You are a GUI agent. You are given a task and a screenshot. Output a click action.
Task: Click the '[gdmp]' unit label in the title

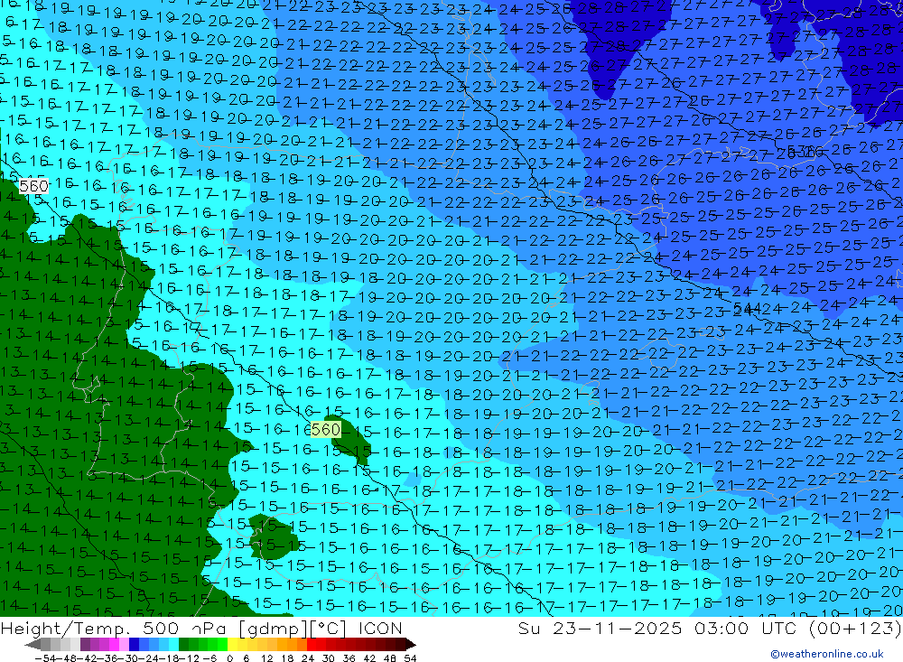pos(273,628)
